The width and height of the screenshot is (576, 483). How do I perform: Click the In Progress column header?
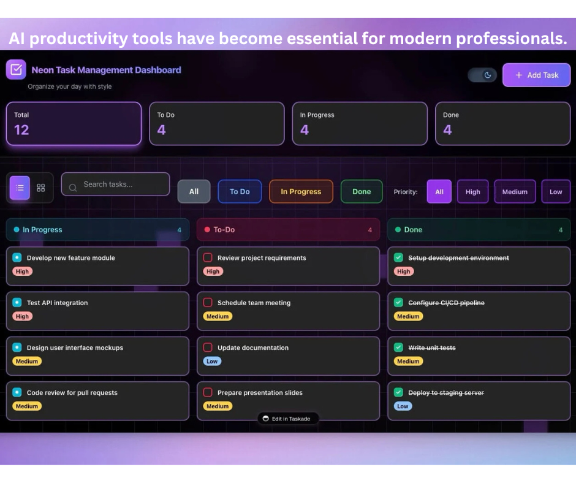tap(97, 230)
